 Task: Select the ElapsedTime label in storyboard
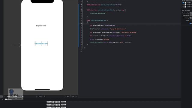click(41, 25)
